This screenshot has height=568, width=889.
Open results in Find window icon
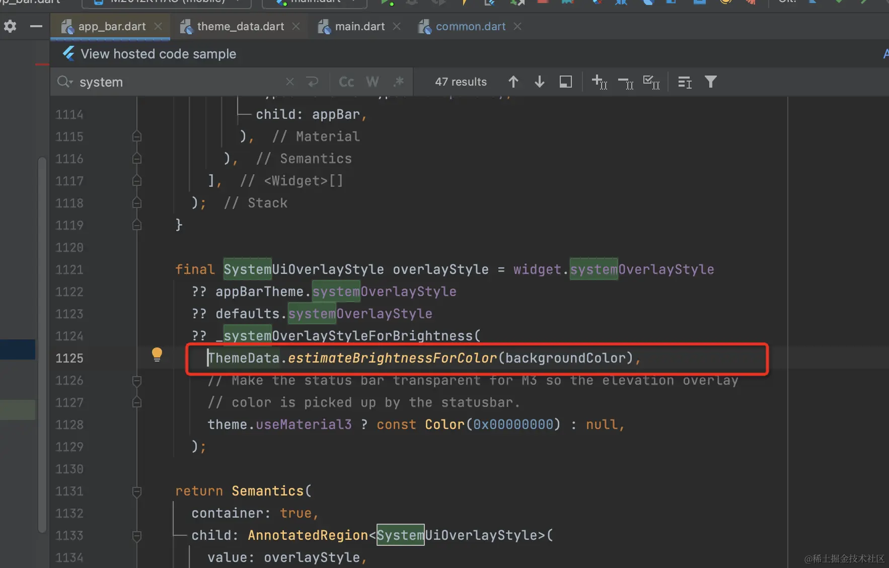click(566, 82)
